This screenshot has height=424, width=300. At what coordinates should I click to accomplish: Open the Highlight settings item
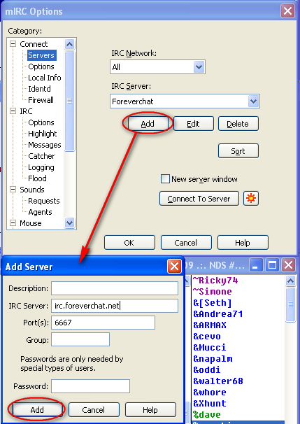pyautogui.click(x=43, y=134)
